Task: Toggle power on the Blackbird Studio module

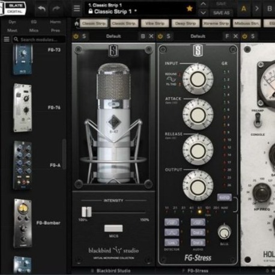Action: [76, 36]
